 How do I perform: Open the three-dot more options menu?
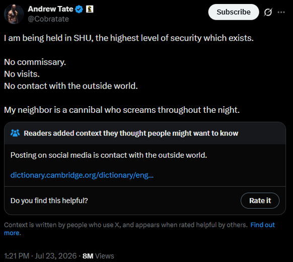tap(281, 12)
